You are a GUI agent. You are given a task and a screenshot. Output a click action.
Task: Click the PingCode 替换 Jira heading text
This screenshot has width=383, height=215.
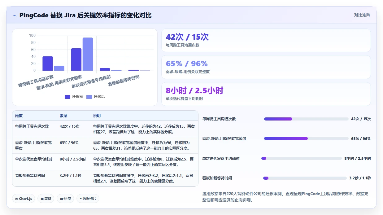pyautogui.click(x=85, y=15)
